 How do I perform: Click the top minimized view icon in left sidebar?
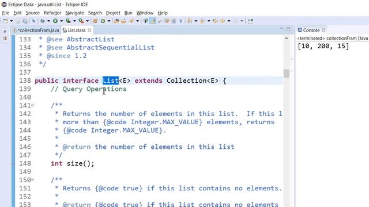pyautogui.click(x=5, y=32)
